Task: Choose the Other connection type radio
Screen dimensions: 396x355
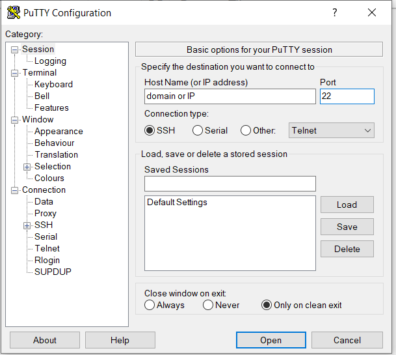Action: tap(246, 130)
